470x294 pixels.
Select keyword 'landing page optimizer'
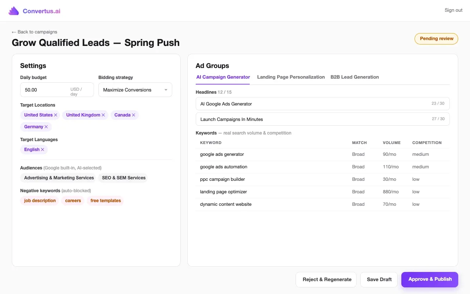point(224,192)
